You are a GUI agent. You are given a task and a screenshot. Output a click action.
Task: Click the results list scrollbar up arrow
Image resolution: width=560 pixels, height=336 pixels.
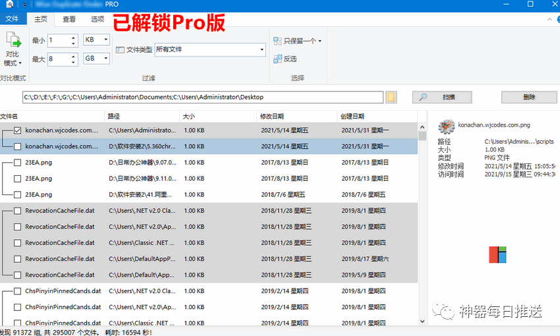(x=422, y=127)
